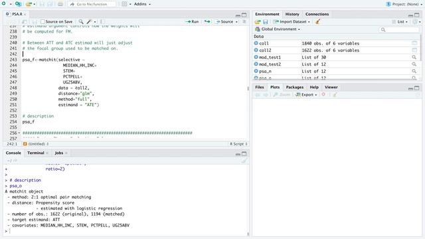Expand the coll2 data object
425x239 pixels.
click(256, 50)
